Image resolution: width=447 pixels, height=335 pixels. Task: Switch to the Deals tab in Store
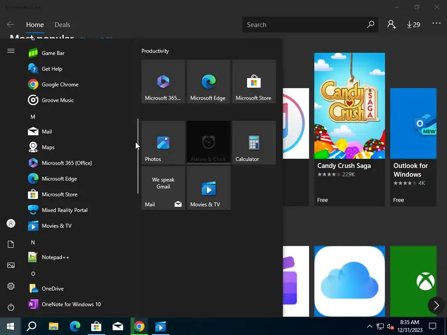62,25
